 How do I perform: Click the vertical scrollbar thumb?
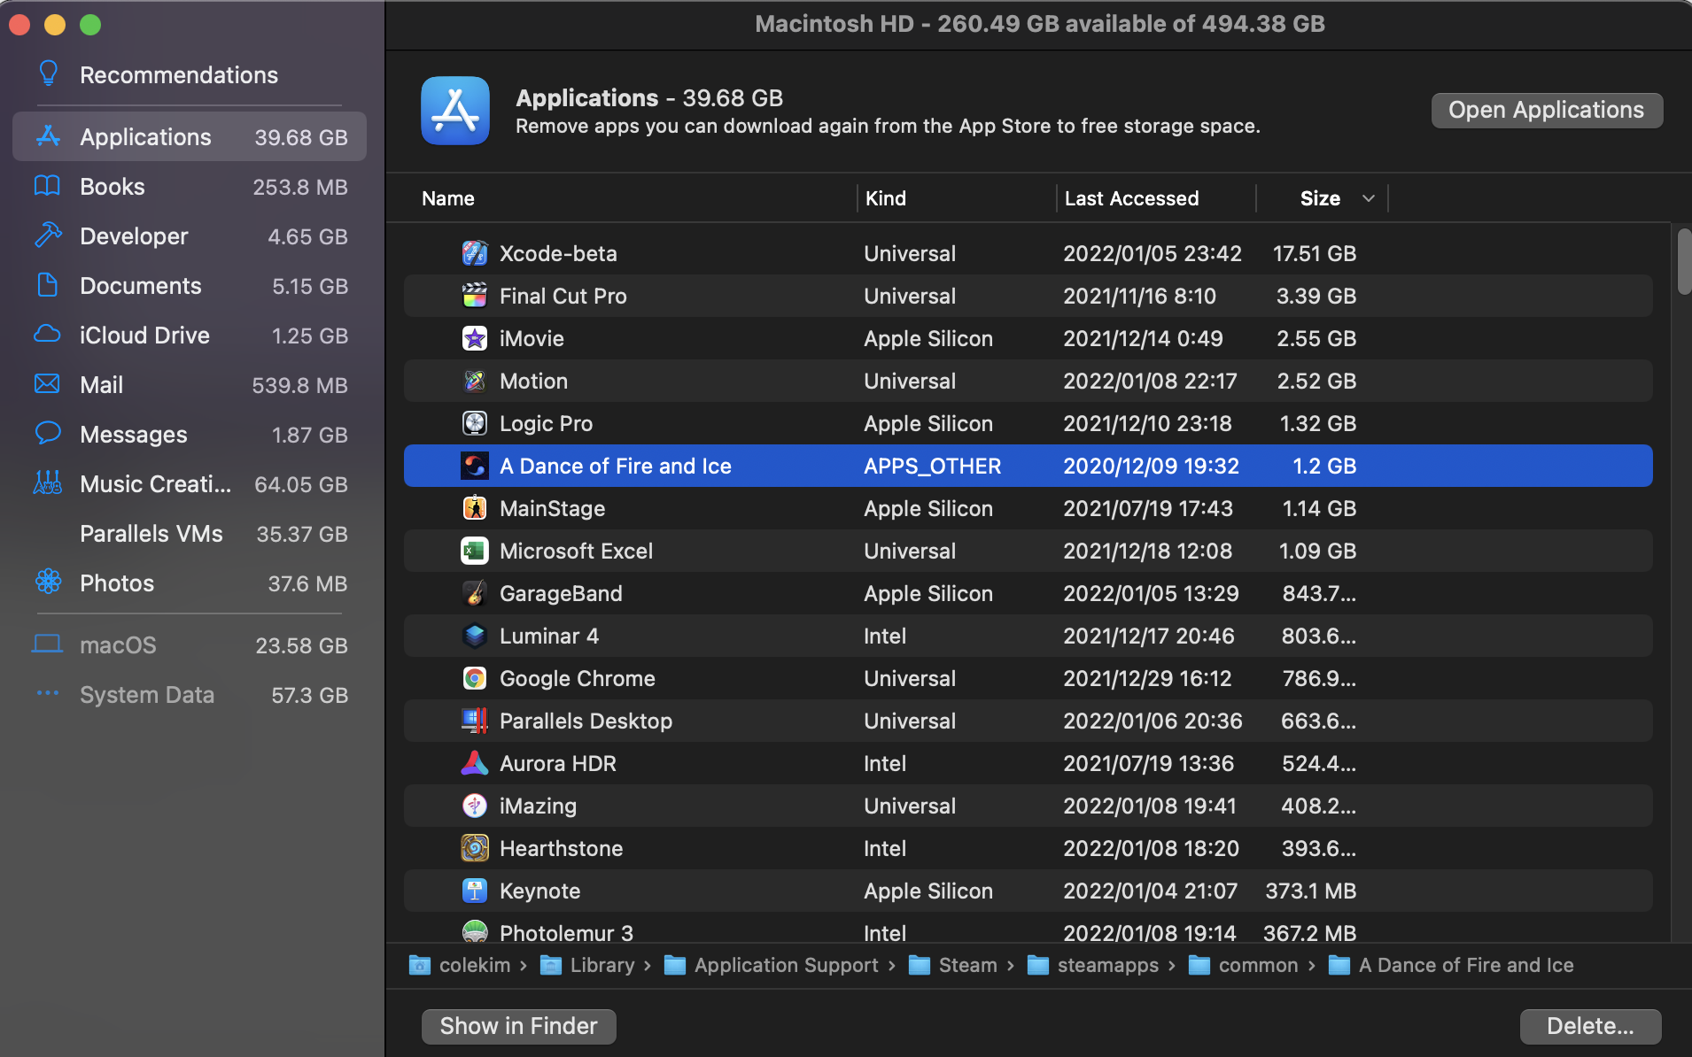[x=1683, y=261]
